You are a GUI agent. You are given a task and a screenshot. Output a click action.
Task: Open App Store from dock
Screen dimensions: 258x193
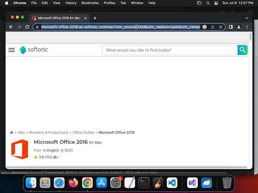click(102, 183)
